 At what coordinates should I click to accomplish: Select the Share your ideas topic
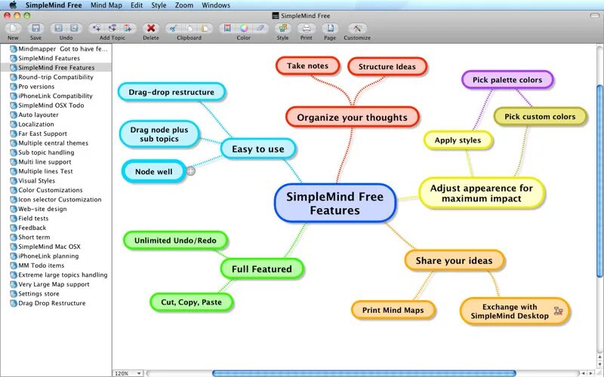coord(455,260)
